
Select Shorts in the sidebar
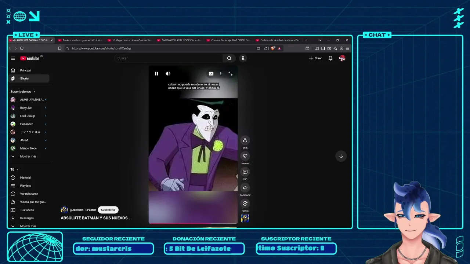coord(30,78)
